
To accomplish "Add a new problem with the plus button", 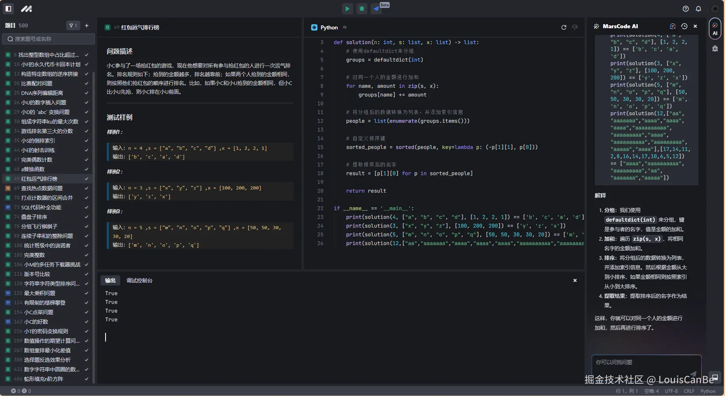I will [x=87, y=26].
